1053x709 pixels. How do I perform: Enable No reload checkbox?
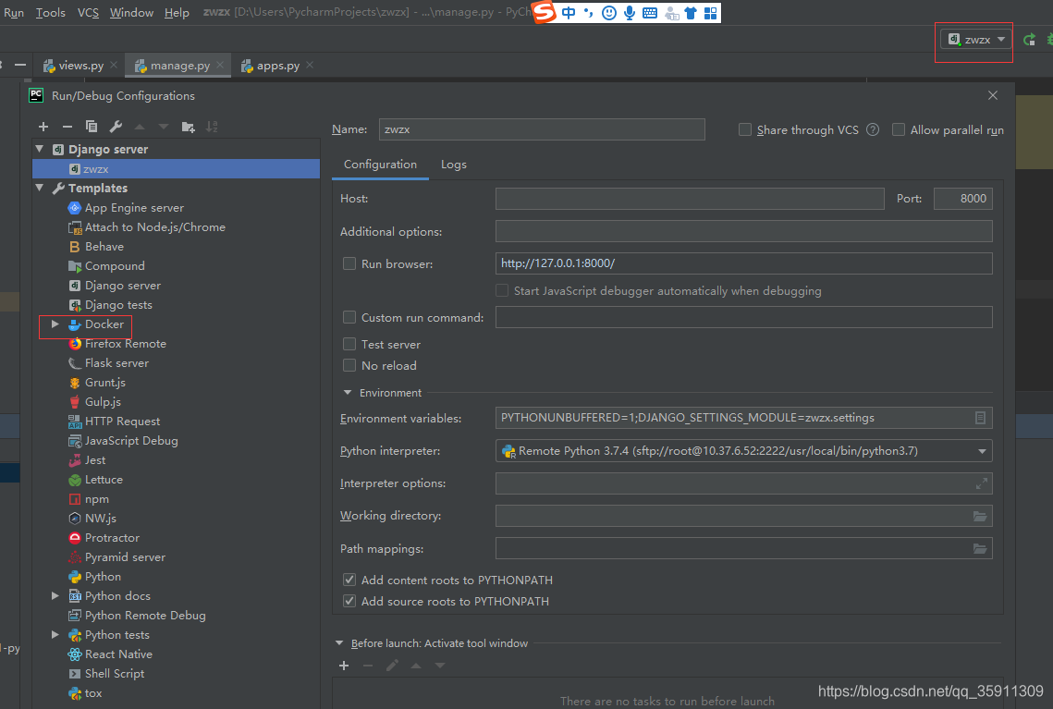pyautogui.click(x=349, y=365)
